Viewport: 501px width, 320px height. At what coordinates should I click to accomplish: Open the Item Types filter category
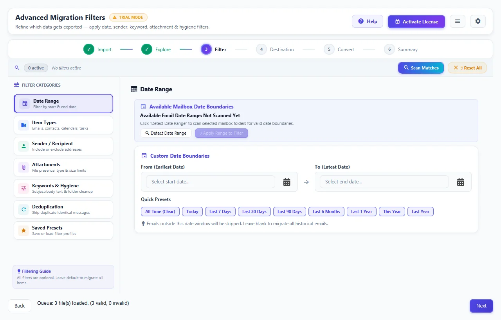pos(63,125)
